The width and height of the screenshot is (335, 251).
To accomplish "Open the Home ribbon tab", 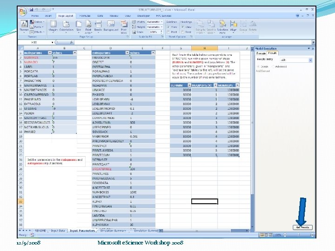I will (x=35, y=16).
